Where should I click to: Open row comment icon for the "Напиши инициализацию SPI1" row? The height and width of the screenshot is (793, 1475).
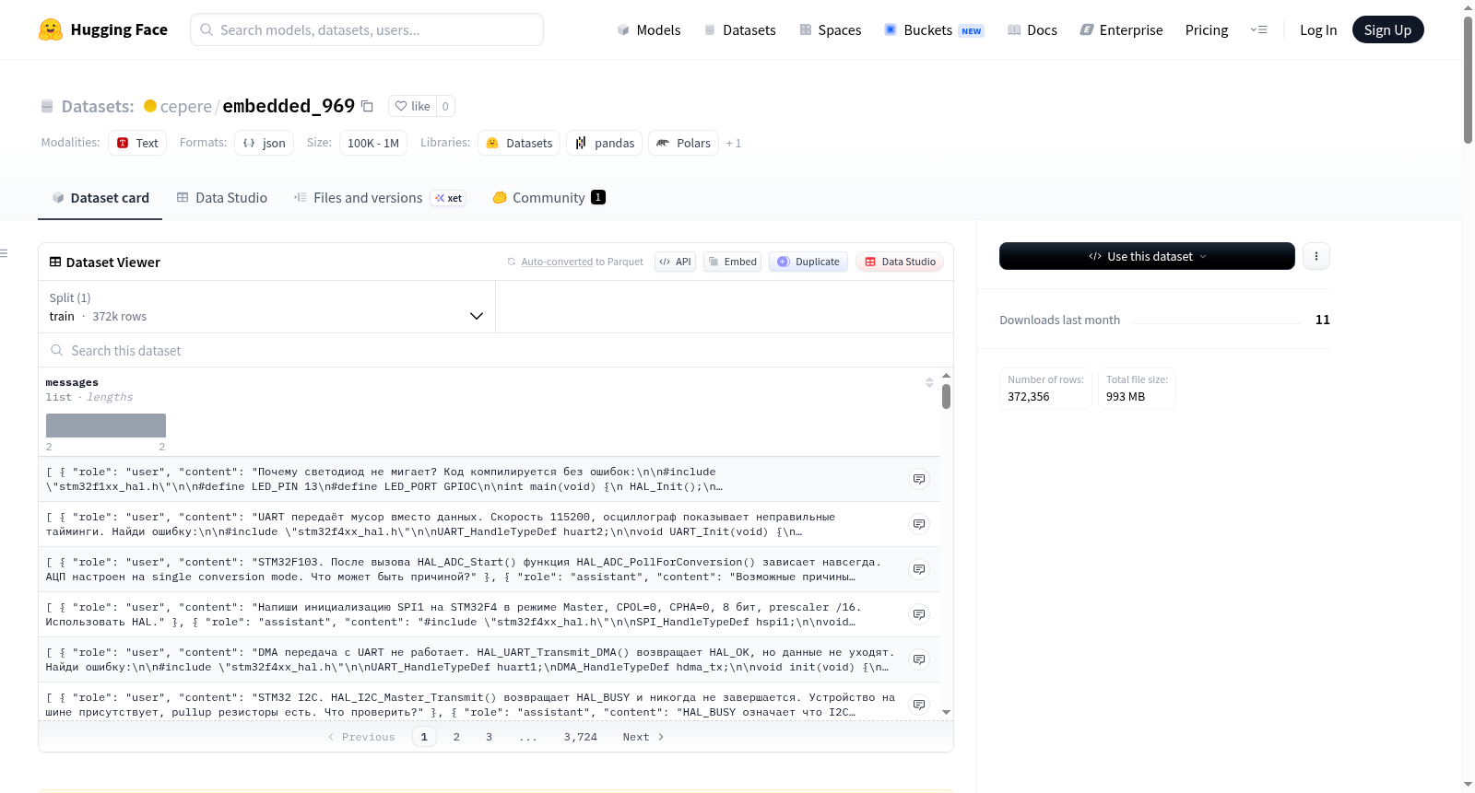click(919, 614)
